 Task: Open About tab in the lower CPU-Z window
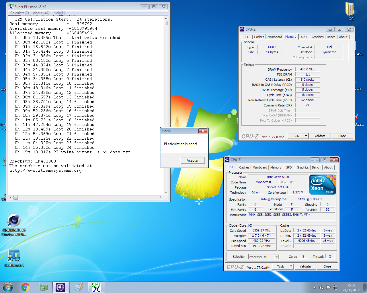328,167
